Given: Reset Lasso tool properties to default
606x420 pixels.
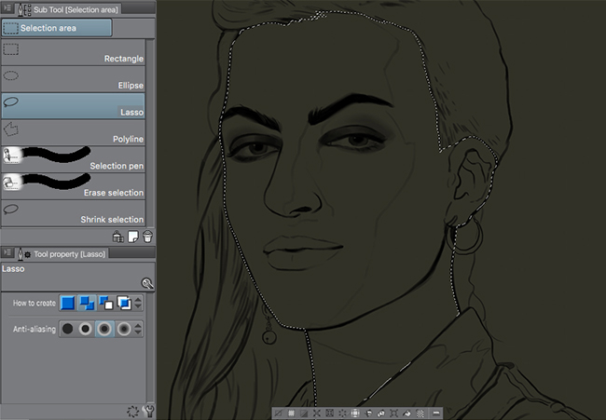Looking at the screenshot, I should pos(133,411).
